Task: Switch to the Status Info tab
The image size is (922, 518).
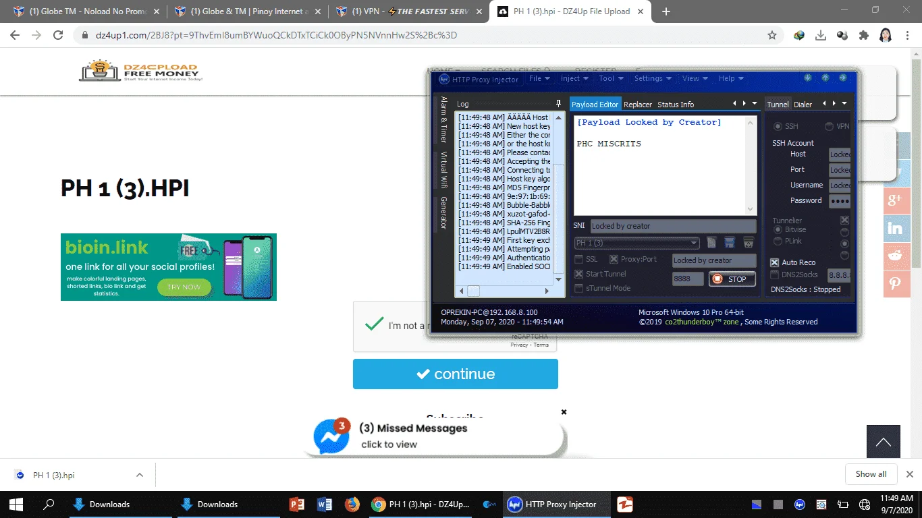Action: point(676,105)
